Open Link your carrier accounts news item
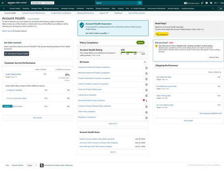 [99, 143]
